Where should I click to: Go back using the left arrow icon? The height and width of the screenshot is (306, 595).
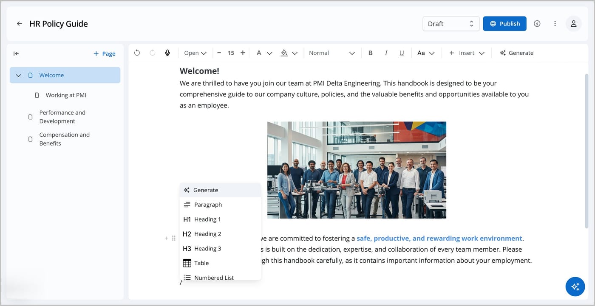tap(19, 24)
